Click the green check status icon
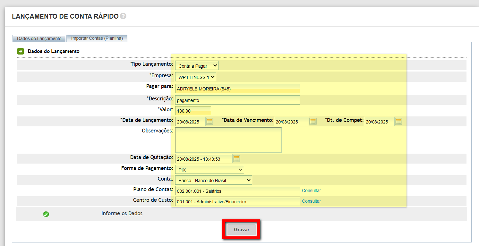 pos(46,214)
